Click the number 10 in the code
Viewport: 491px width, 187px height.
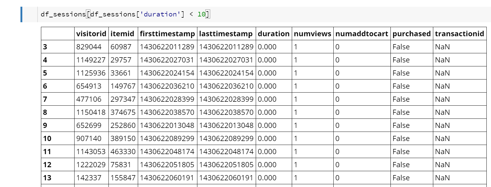201,14
